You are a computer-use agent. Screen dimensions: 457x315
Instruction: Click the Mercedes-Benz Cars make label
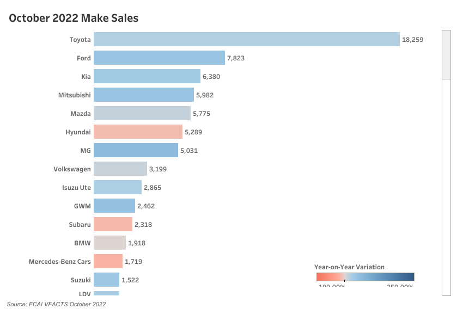(60, 262)
